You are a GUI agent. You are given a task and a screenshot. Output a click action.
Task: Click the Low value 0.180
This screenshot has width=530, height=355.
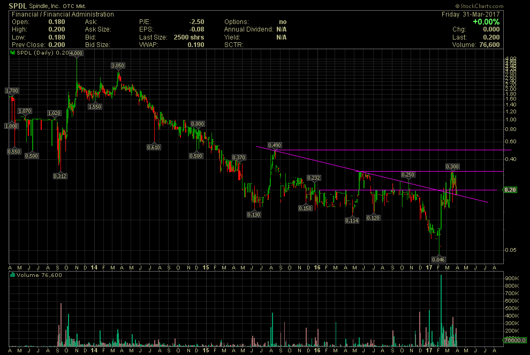[x=56, y=37]
